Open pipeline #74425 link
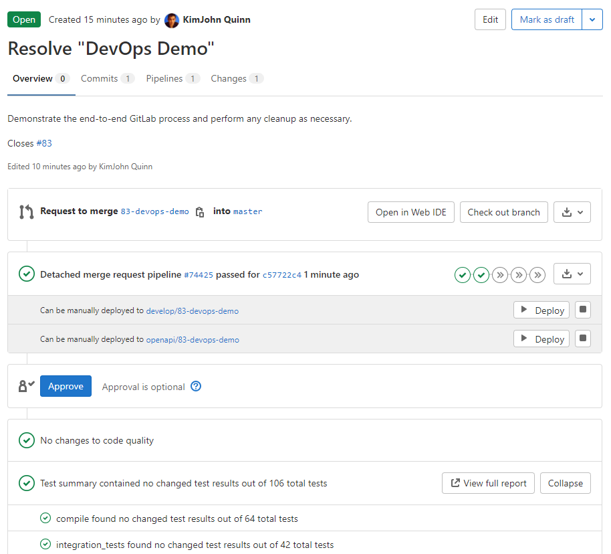 pos(199,275)
